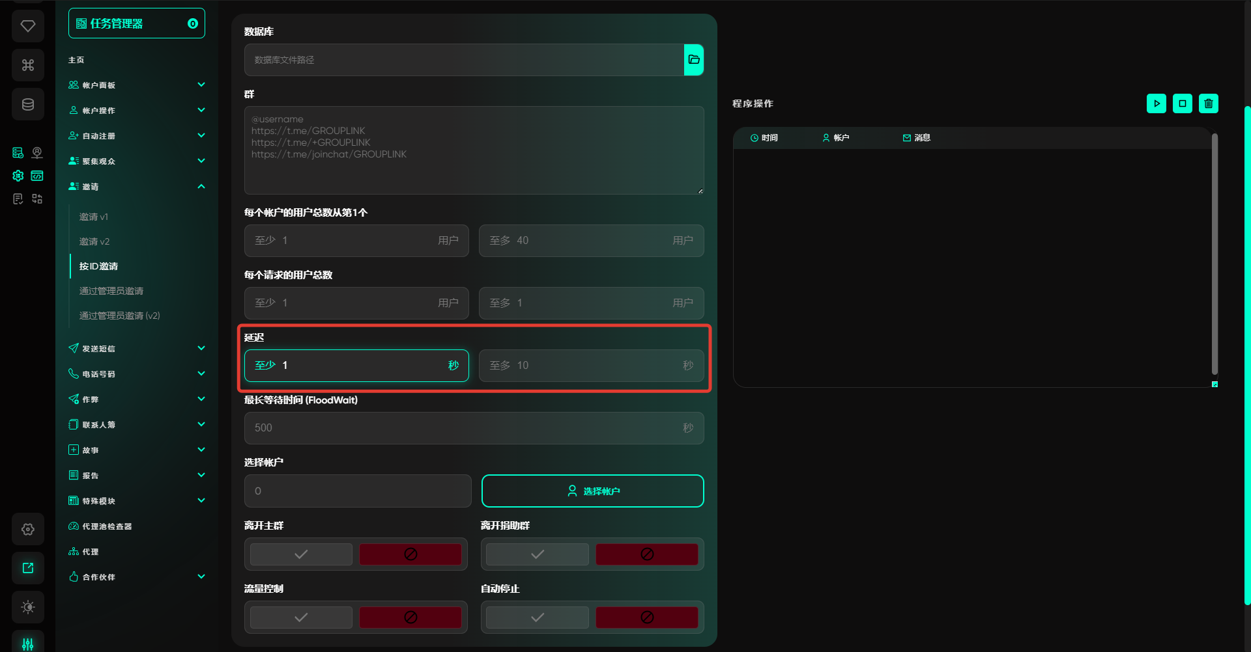Open the gear settings icon at sidebar bottom
The image size is (1251, 652).
coord(28,529)
